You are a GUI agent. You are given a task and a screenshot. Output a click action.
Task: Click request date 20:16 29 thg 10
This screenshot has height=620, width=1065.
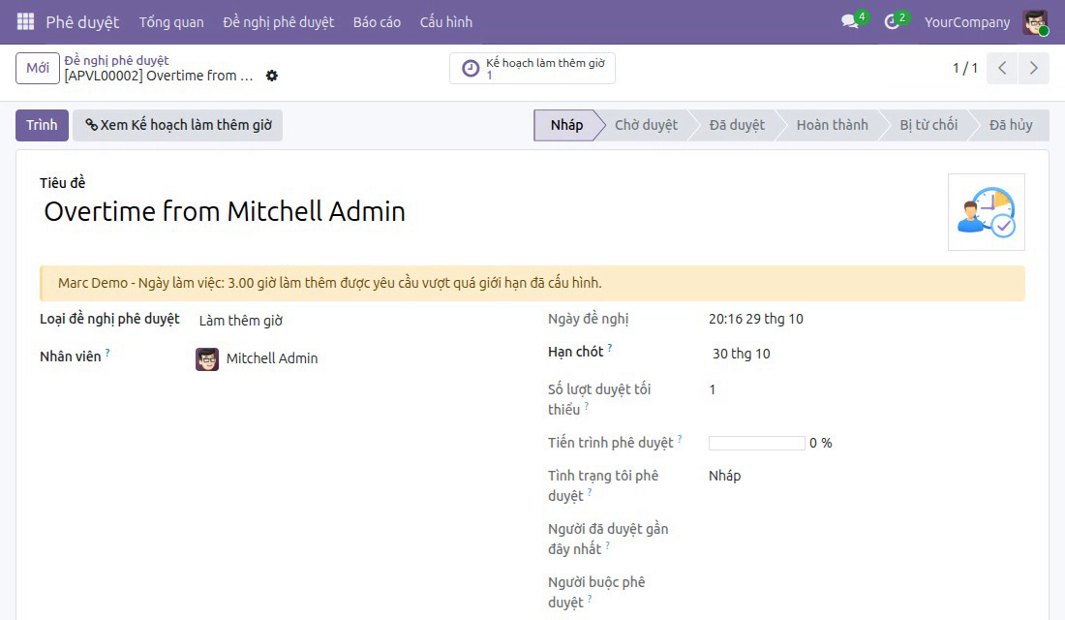756,319
